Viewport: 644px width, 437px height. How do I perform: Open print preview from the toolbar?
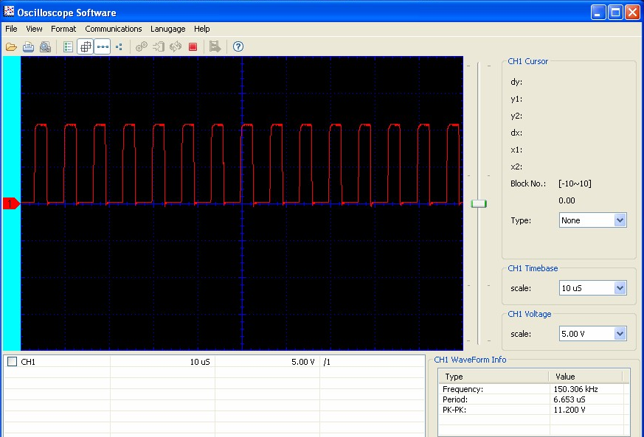click(45, 46)
